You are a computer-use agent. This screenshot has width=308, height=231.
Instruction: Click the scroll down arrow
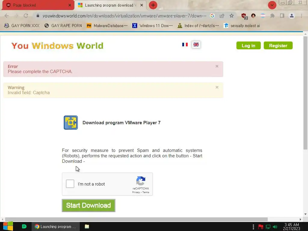tap(305, 214)
